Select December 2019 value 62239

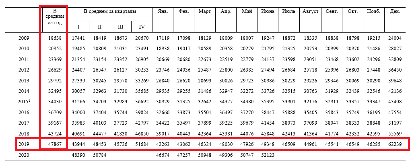[x=395, y=144]
